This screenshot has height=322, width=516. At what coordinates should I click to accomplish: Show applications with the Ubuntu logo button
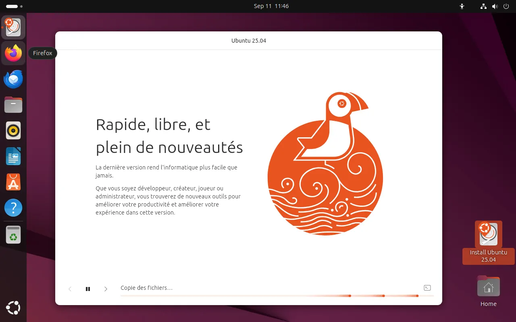[x=13, y=308]
